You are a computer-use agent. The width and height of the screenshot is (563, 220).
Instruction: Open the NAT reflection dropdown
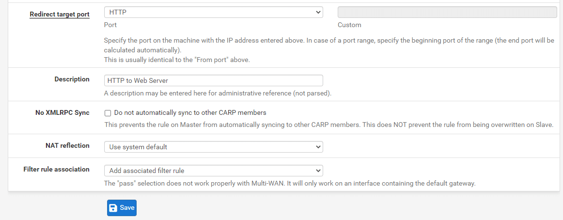coord(214,147)
